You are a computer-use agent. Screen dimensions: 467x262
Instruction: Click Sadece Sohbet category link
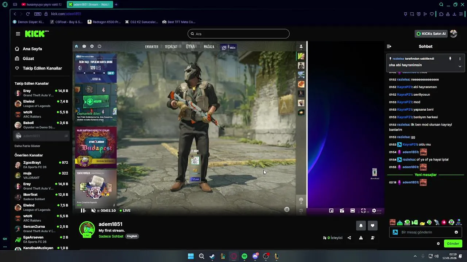click(x=111, y=237)
